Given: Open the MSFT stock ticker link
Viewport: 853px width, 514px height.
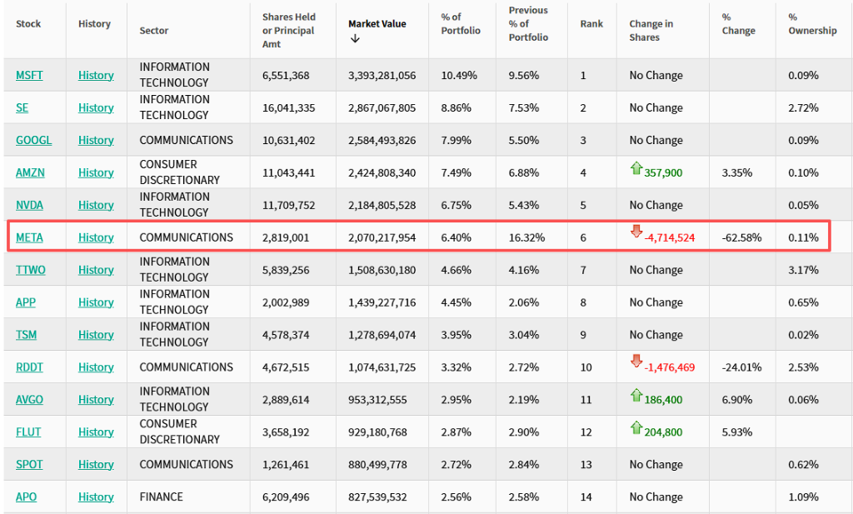Looking at the screenshot, I should pyautogui.click(x=29, y=75).
